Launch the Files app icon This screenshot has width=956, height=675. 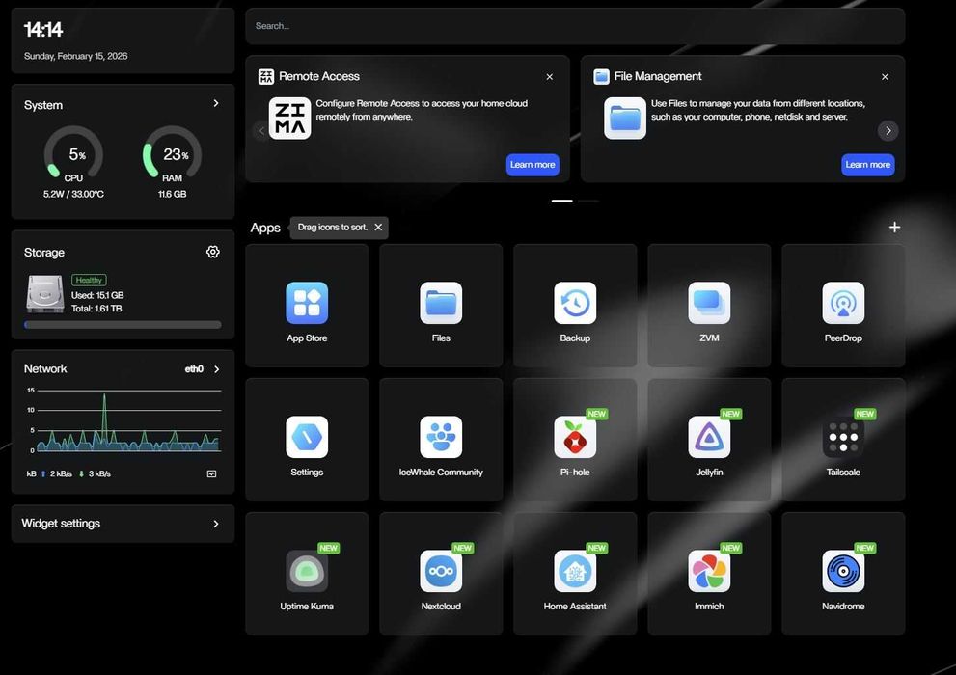(x=441, y=303)
